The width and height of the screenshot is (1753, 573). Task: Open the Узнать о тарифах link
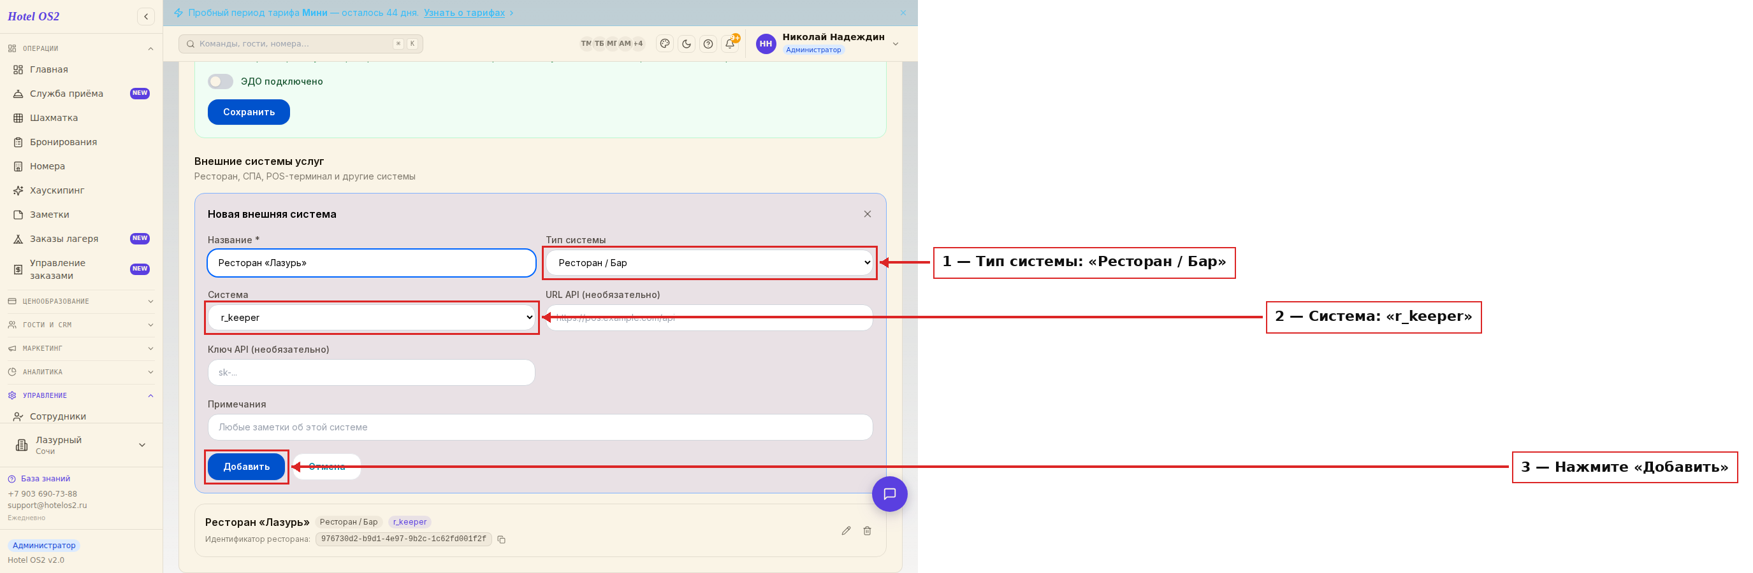click(x=464, y=13)
